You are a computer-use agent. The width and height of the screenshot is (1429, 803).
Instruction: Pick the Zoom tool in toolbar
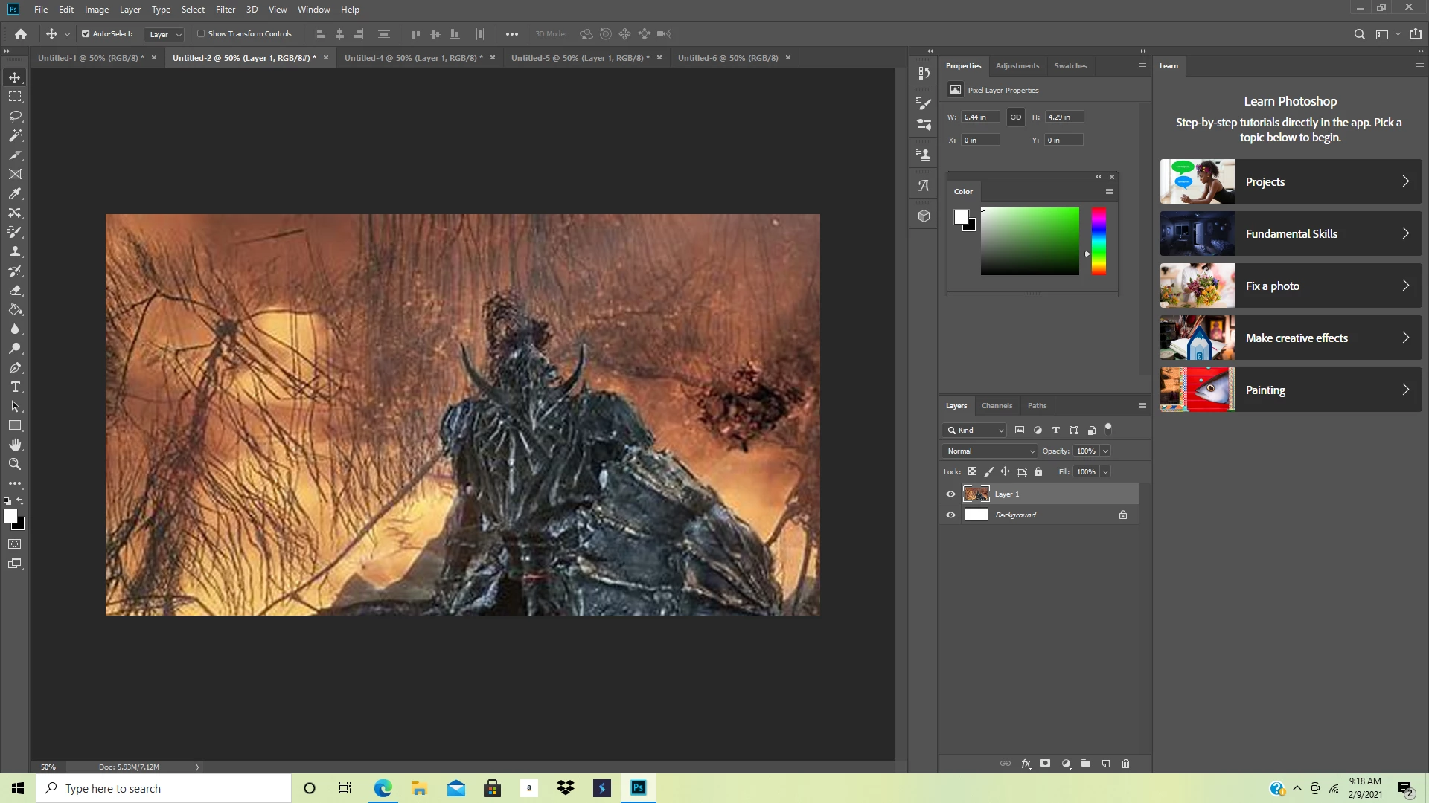15,464
